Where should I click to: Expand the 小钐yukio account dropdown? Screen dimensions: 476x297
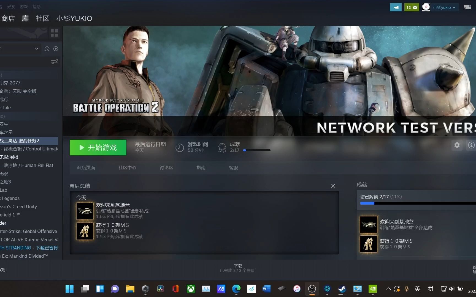coord(444,7)
